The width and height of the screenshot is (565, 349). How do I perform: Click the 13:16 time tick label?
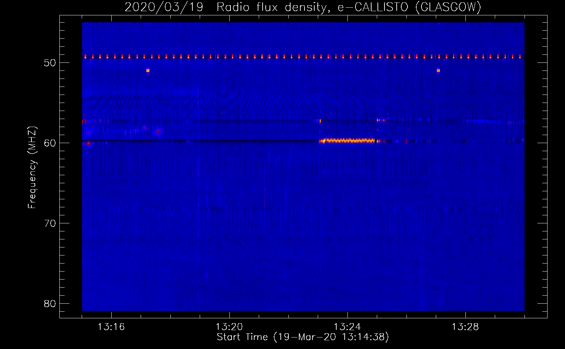coord(111,327)
